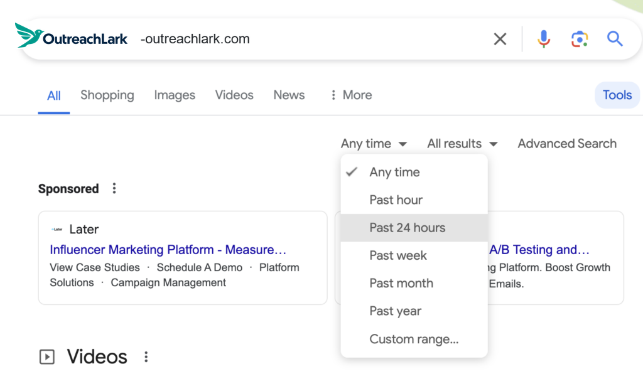Switch to the Shopping tab

click(x=107, y=95)
